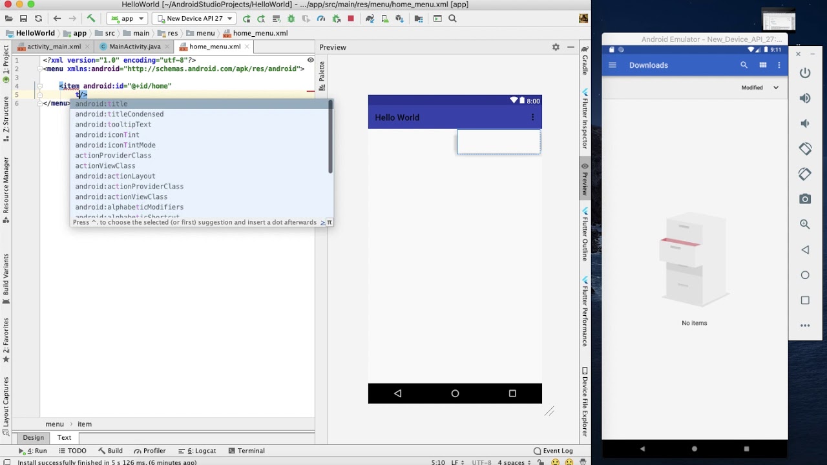Open the AVD Manager toolbar icon
Viewport: 827px width, 465px height.
pos(384,19)
